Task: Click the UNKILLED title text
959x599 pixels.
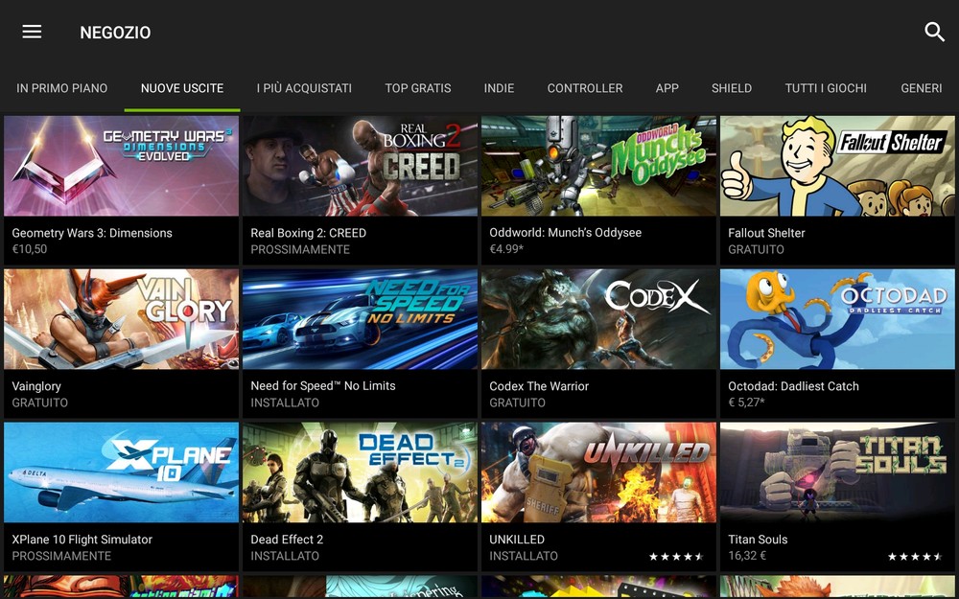Action: [517, 540]
